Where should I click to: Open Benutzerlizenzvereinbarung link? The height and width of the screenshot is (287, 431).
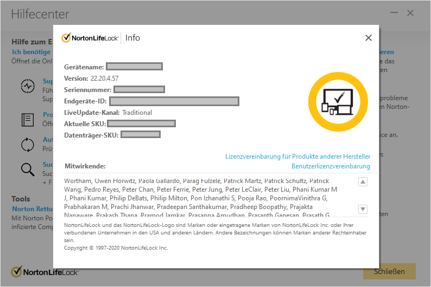pos(331,166)
